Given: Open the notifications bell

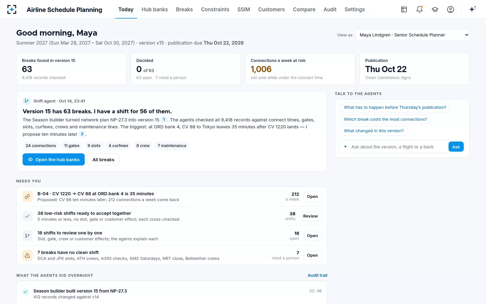Looking at the screenshot, I should 420,9.
